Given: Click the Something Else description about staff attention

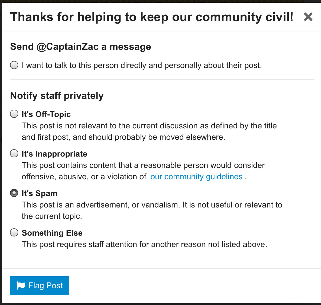Looking at the screenshot, I should (144, 244).
